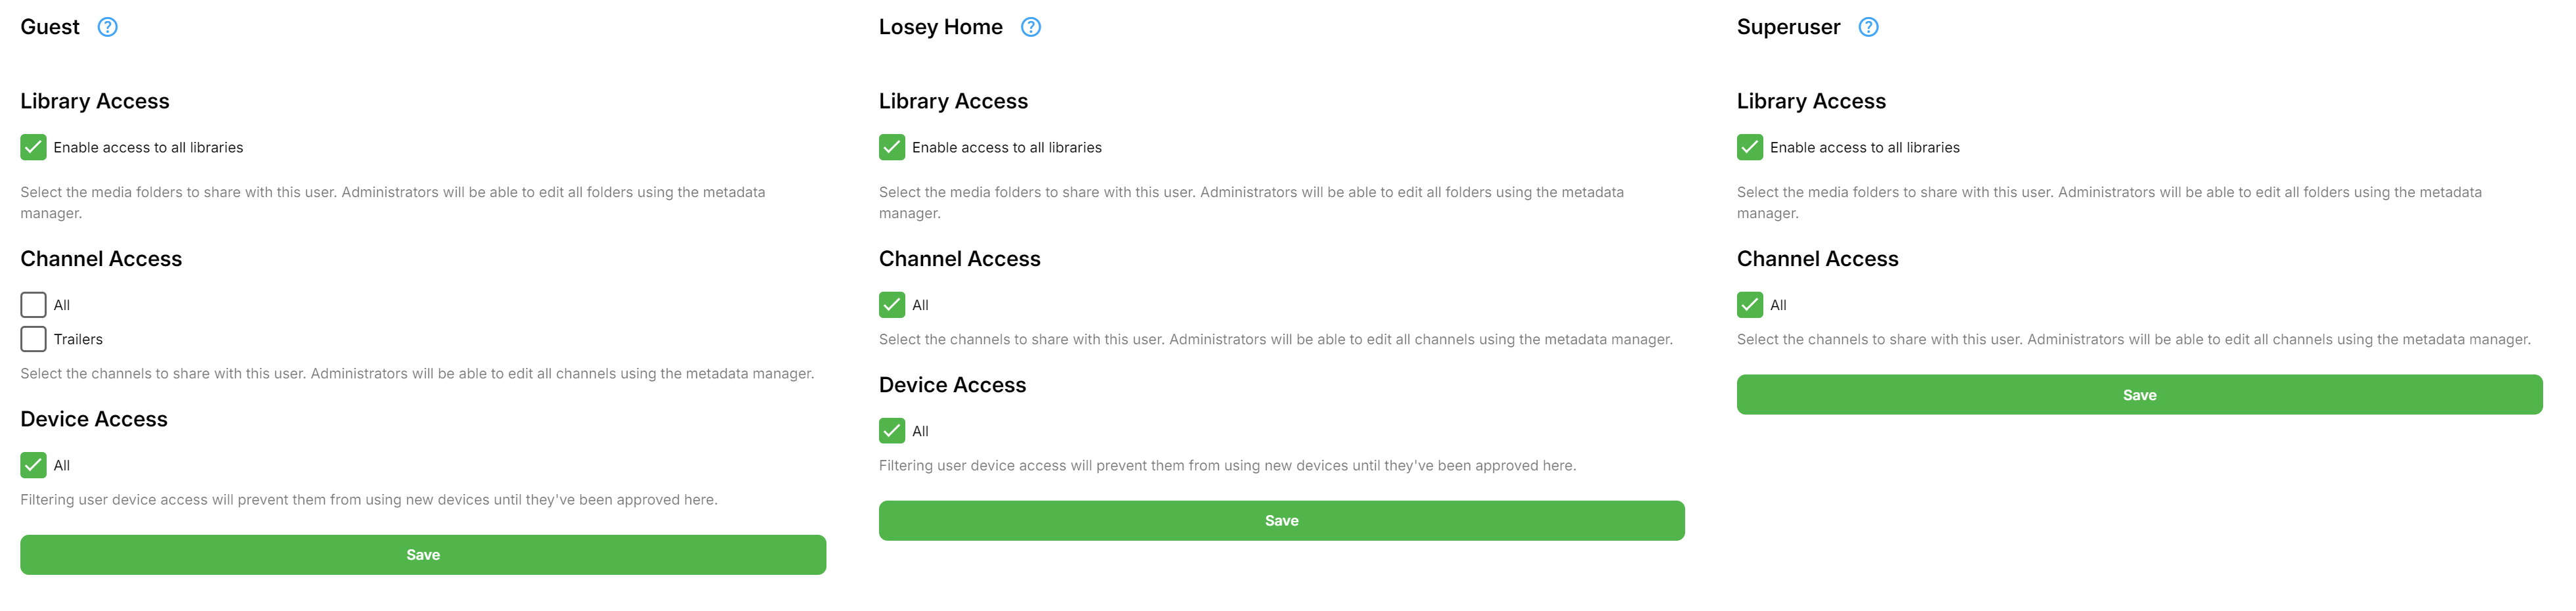The width and height of the screenshot is (2576, 611).
Task: Click the Superuser Save button
Action: point(2139,395)
